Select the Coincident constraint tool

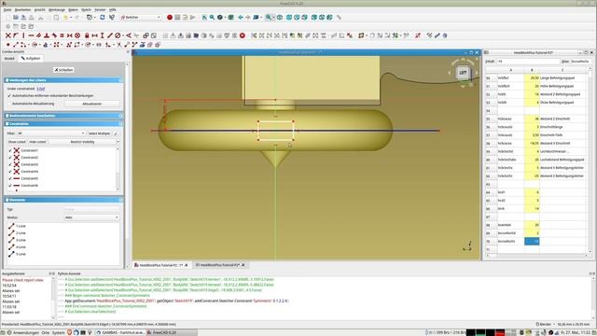(x=8, y=35)
